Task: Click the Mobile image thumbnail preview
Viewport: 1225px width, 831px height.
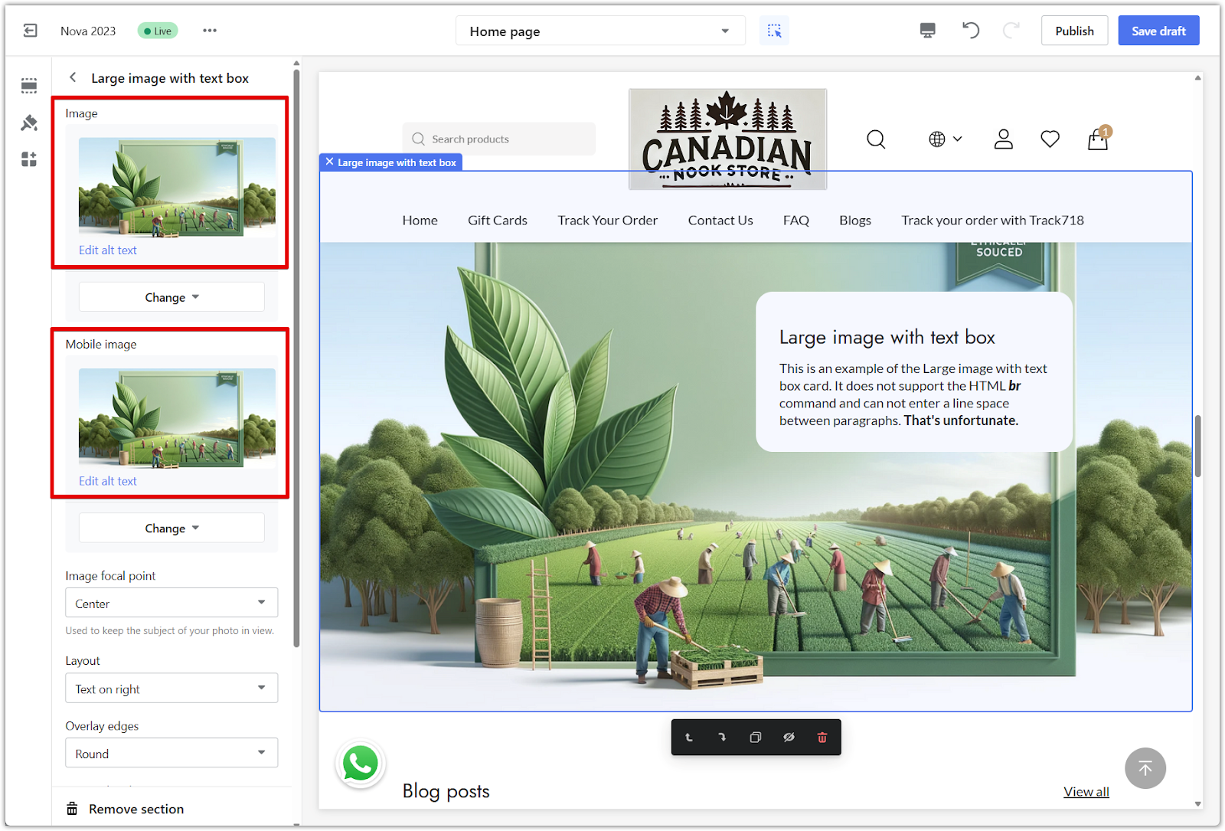Action: coord(177,419)
